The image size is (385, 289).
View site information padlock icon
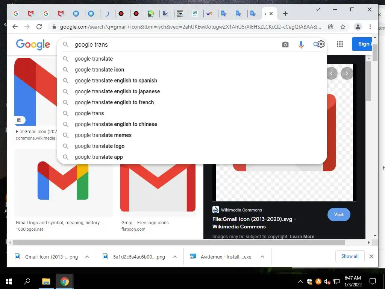54,27
